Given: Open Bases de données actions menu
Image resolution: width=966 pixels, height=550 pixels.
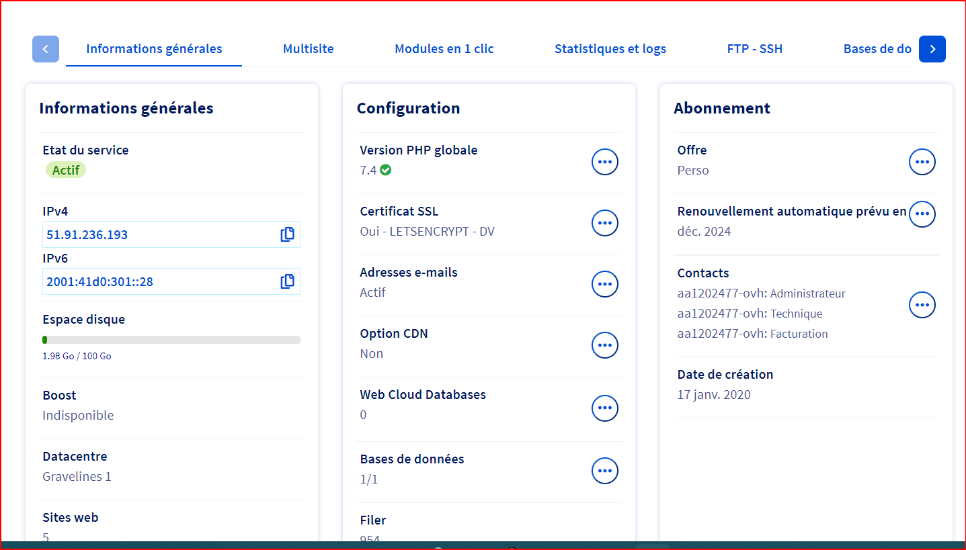Looking at the screenshot, I should (604, 471).
